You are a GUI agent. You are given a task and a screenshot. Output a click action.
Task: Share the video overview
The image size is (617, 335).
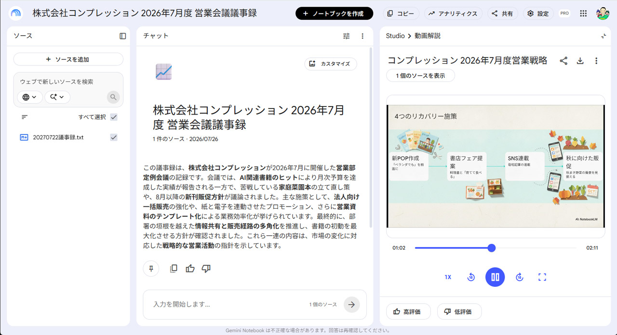(x=563, y=61)
